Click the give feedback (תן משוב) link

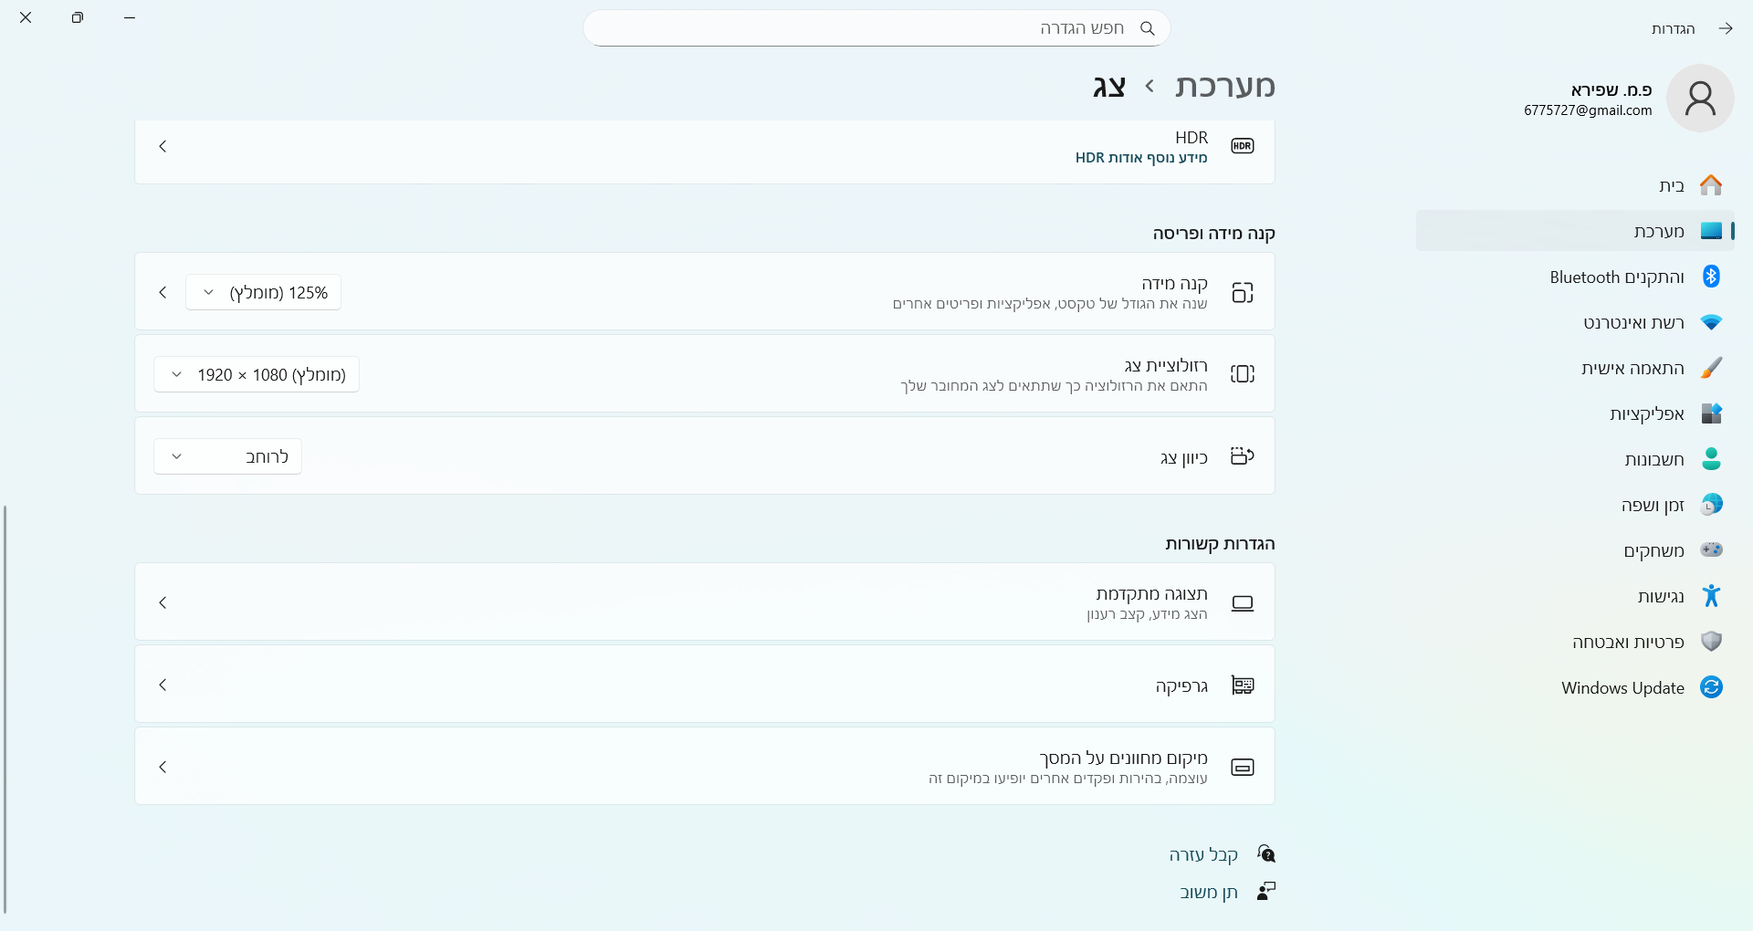coord(1208,892)
